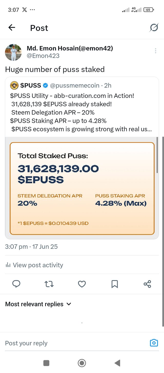This screenshot has height=373, width=164.
Task: Tap the Android home circle button
Action: (82, 363)
